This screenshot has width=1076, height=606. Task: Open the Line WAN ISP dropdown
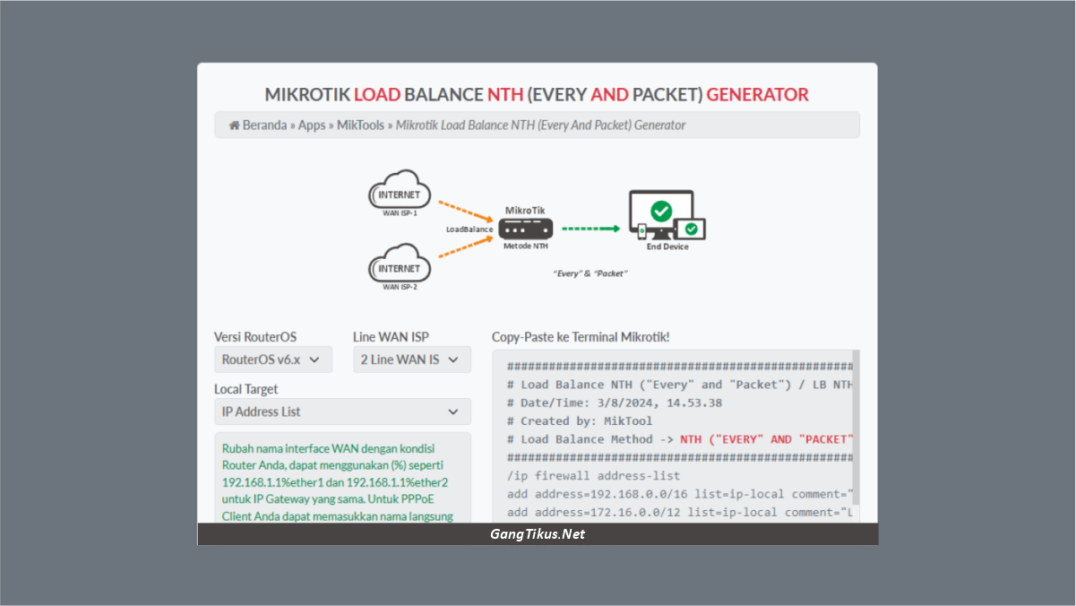412,359
